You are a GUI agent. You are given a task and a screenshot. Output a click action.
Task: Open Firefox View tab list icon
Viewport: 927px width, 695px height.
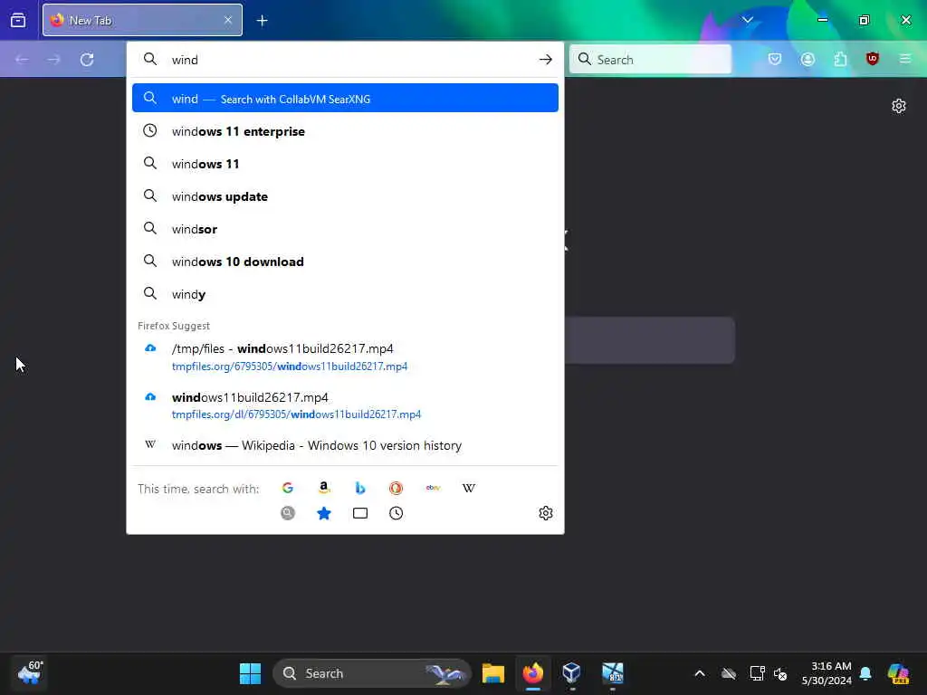pyautogui.click(x=18, y=20)
